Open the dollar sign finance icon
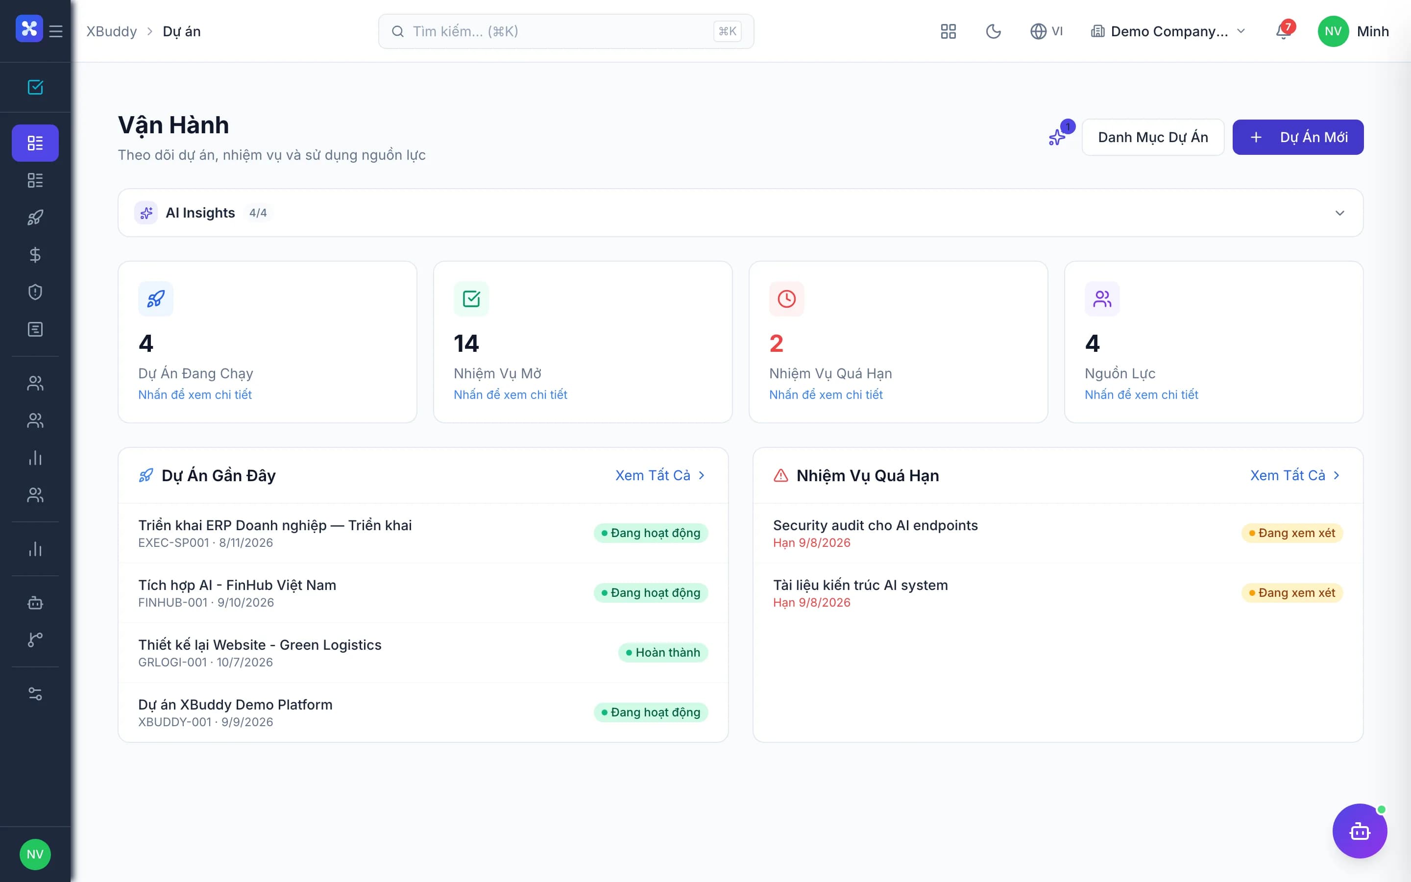 coord(35,254)
